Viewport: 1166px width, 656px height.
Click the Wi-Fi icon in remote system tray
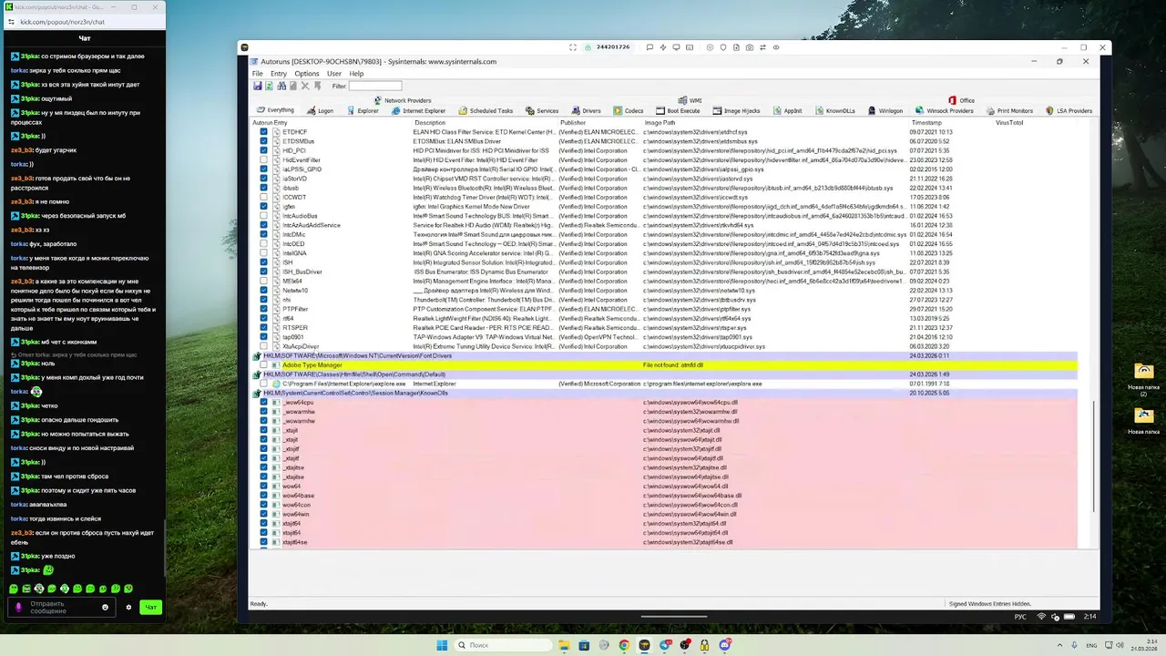(x=1041, y=617)
